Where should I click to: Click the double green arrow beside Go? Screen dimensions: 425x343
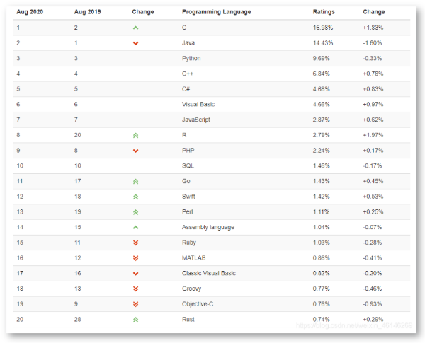[135, 182]
